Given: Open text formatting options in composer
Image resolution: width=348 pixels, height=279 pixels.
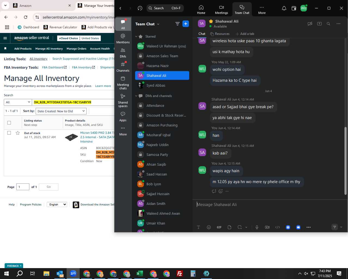Looking at the screenshot, I should (x=198, y=227).
